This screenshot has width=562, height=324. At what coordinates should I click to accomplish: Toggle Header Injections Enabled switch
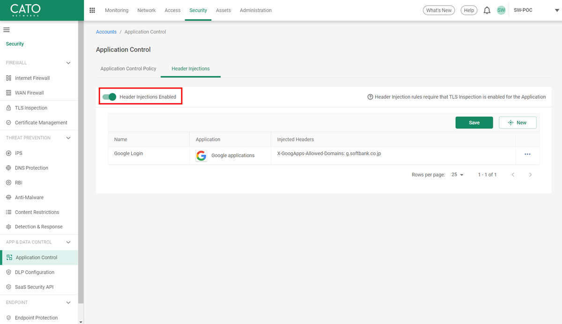click(110, 97)
